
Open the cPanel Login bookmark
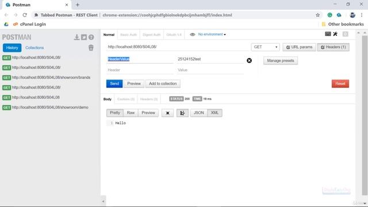click(x=29, y=24)
